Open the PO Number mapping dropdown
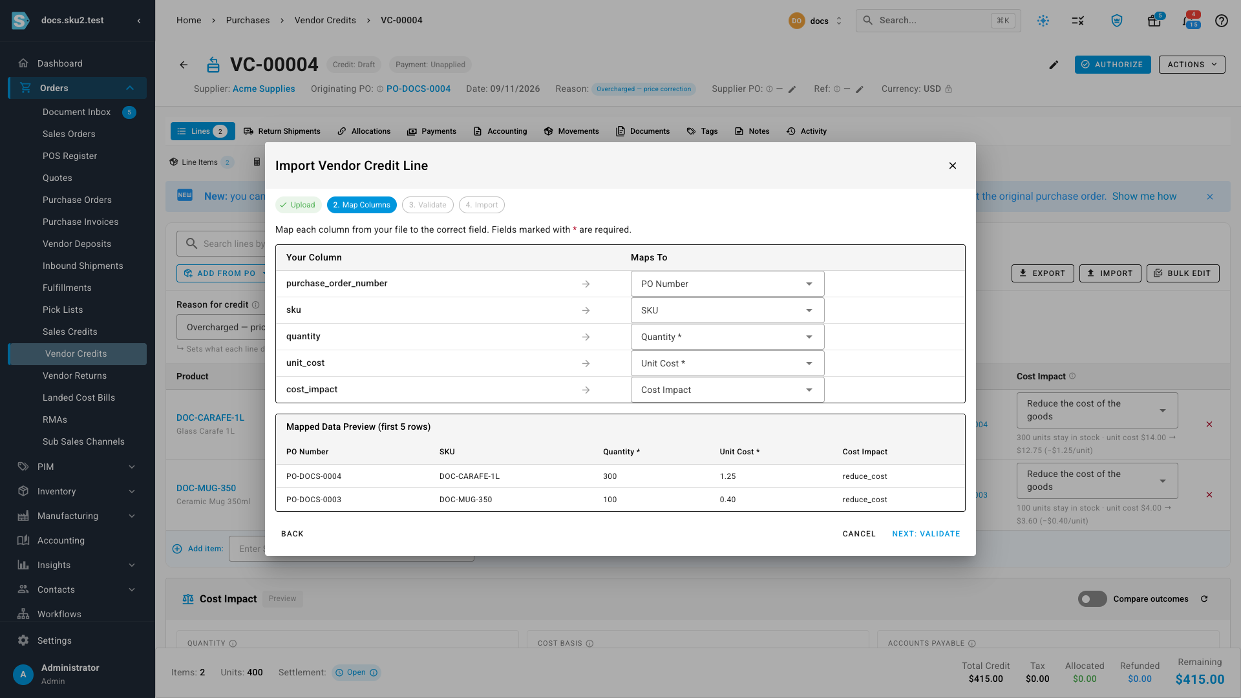 click(727, 284)
